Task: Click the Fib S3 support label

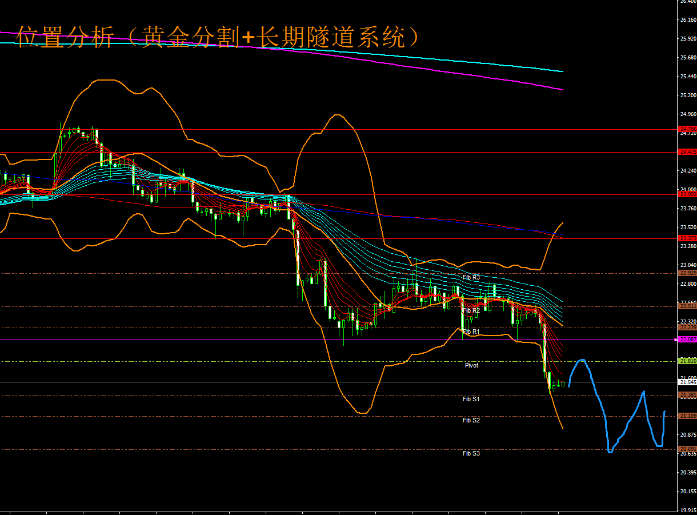Action: pyautogui.click(x=471, y=453)
